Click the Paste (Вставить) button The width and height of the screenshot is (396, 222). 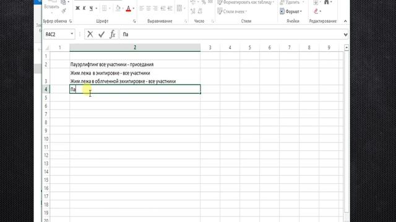click(51, 7)
